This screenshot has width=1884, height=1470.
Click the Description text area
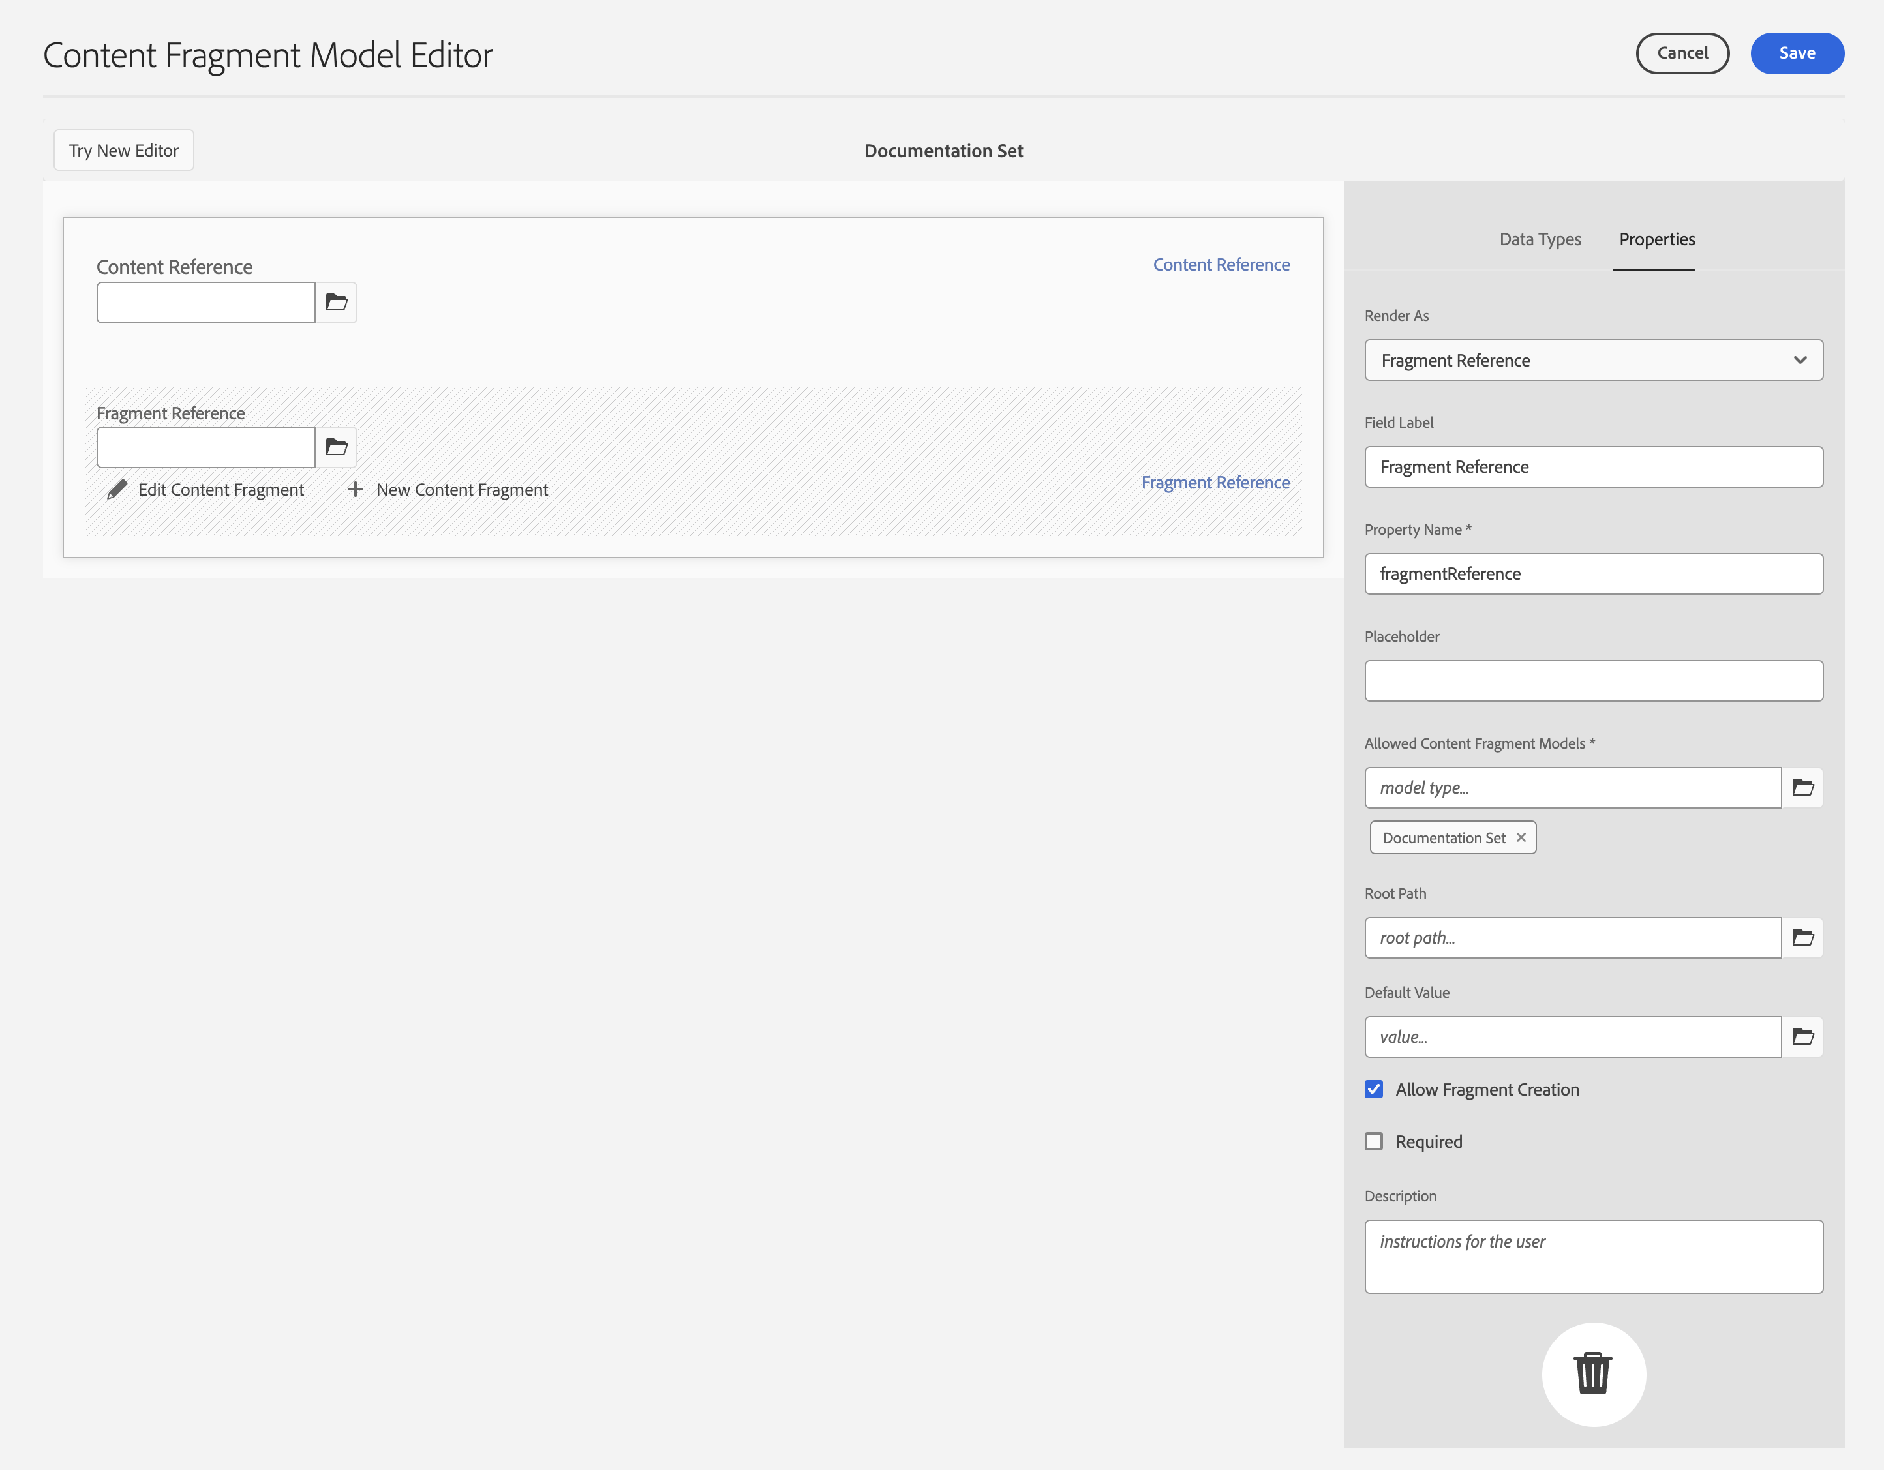[x=1593, y=1256]
